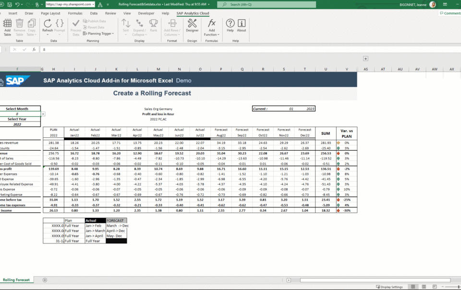This screenshot has height=290, width=461.
Task: Open the Designer panel
Action: tap(192, 25)
